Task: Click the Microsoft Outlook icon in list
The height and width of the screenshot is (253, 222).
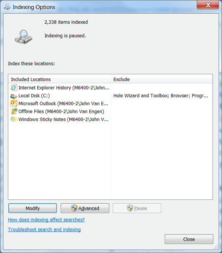Action: click(x=14, y=103)
